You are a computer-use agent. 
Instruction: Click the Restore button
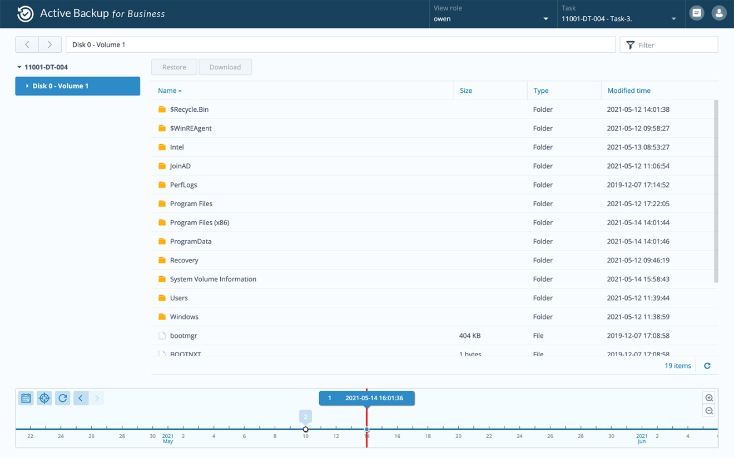(174, 67)
